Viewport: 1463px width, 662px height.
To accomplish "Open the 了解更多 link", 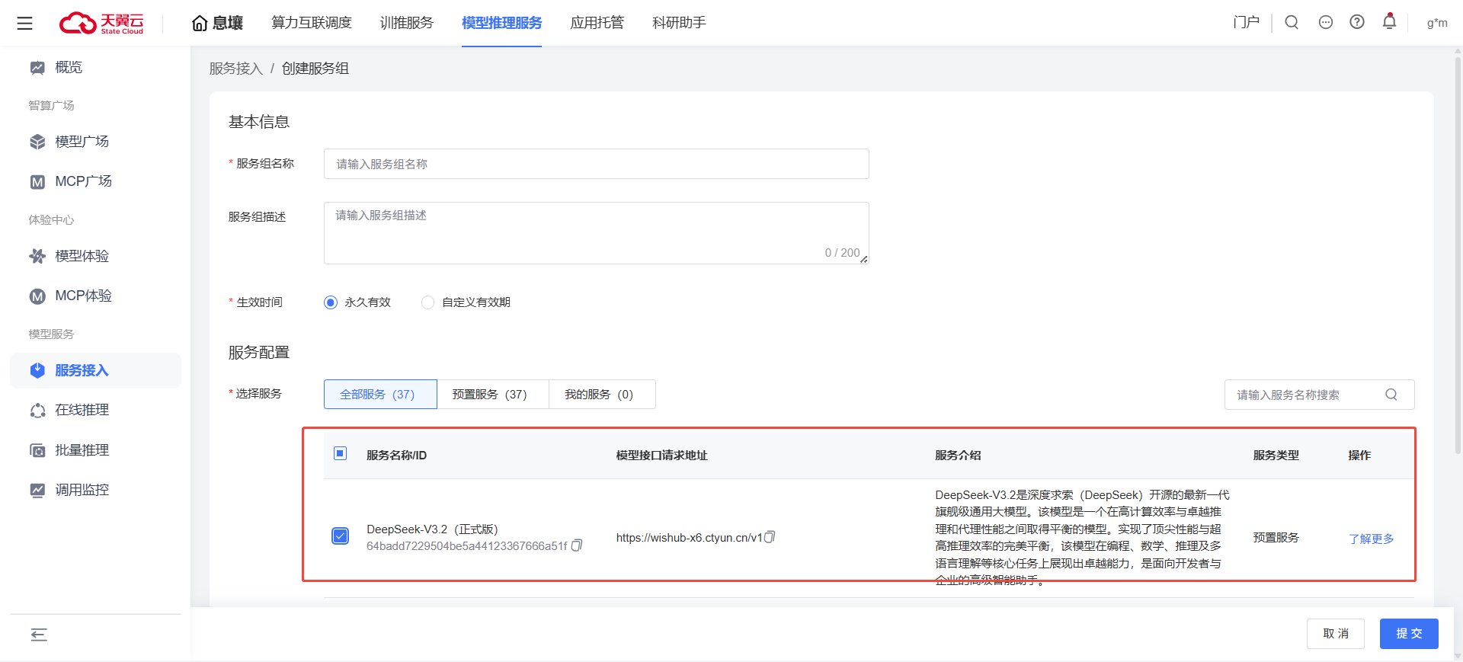I will pyautogui.click(x=1371, y=539).
